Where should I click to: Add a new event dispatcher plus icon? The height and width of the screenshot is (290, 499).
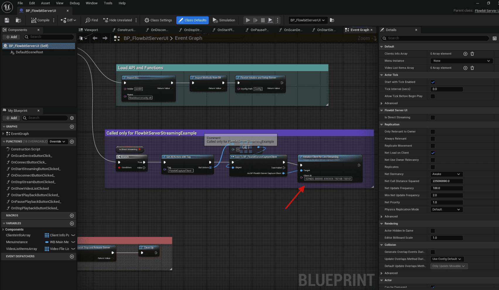tap(72, 256)
